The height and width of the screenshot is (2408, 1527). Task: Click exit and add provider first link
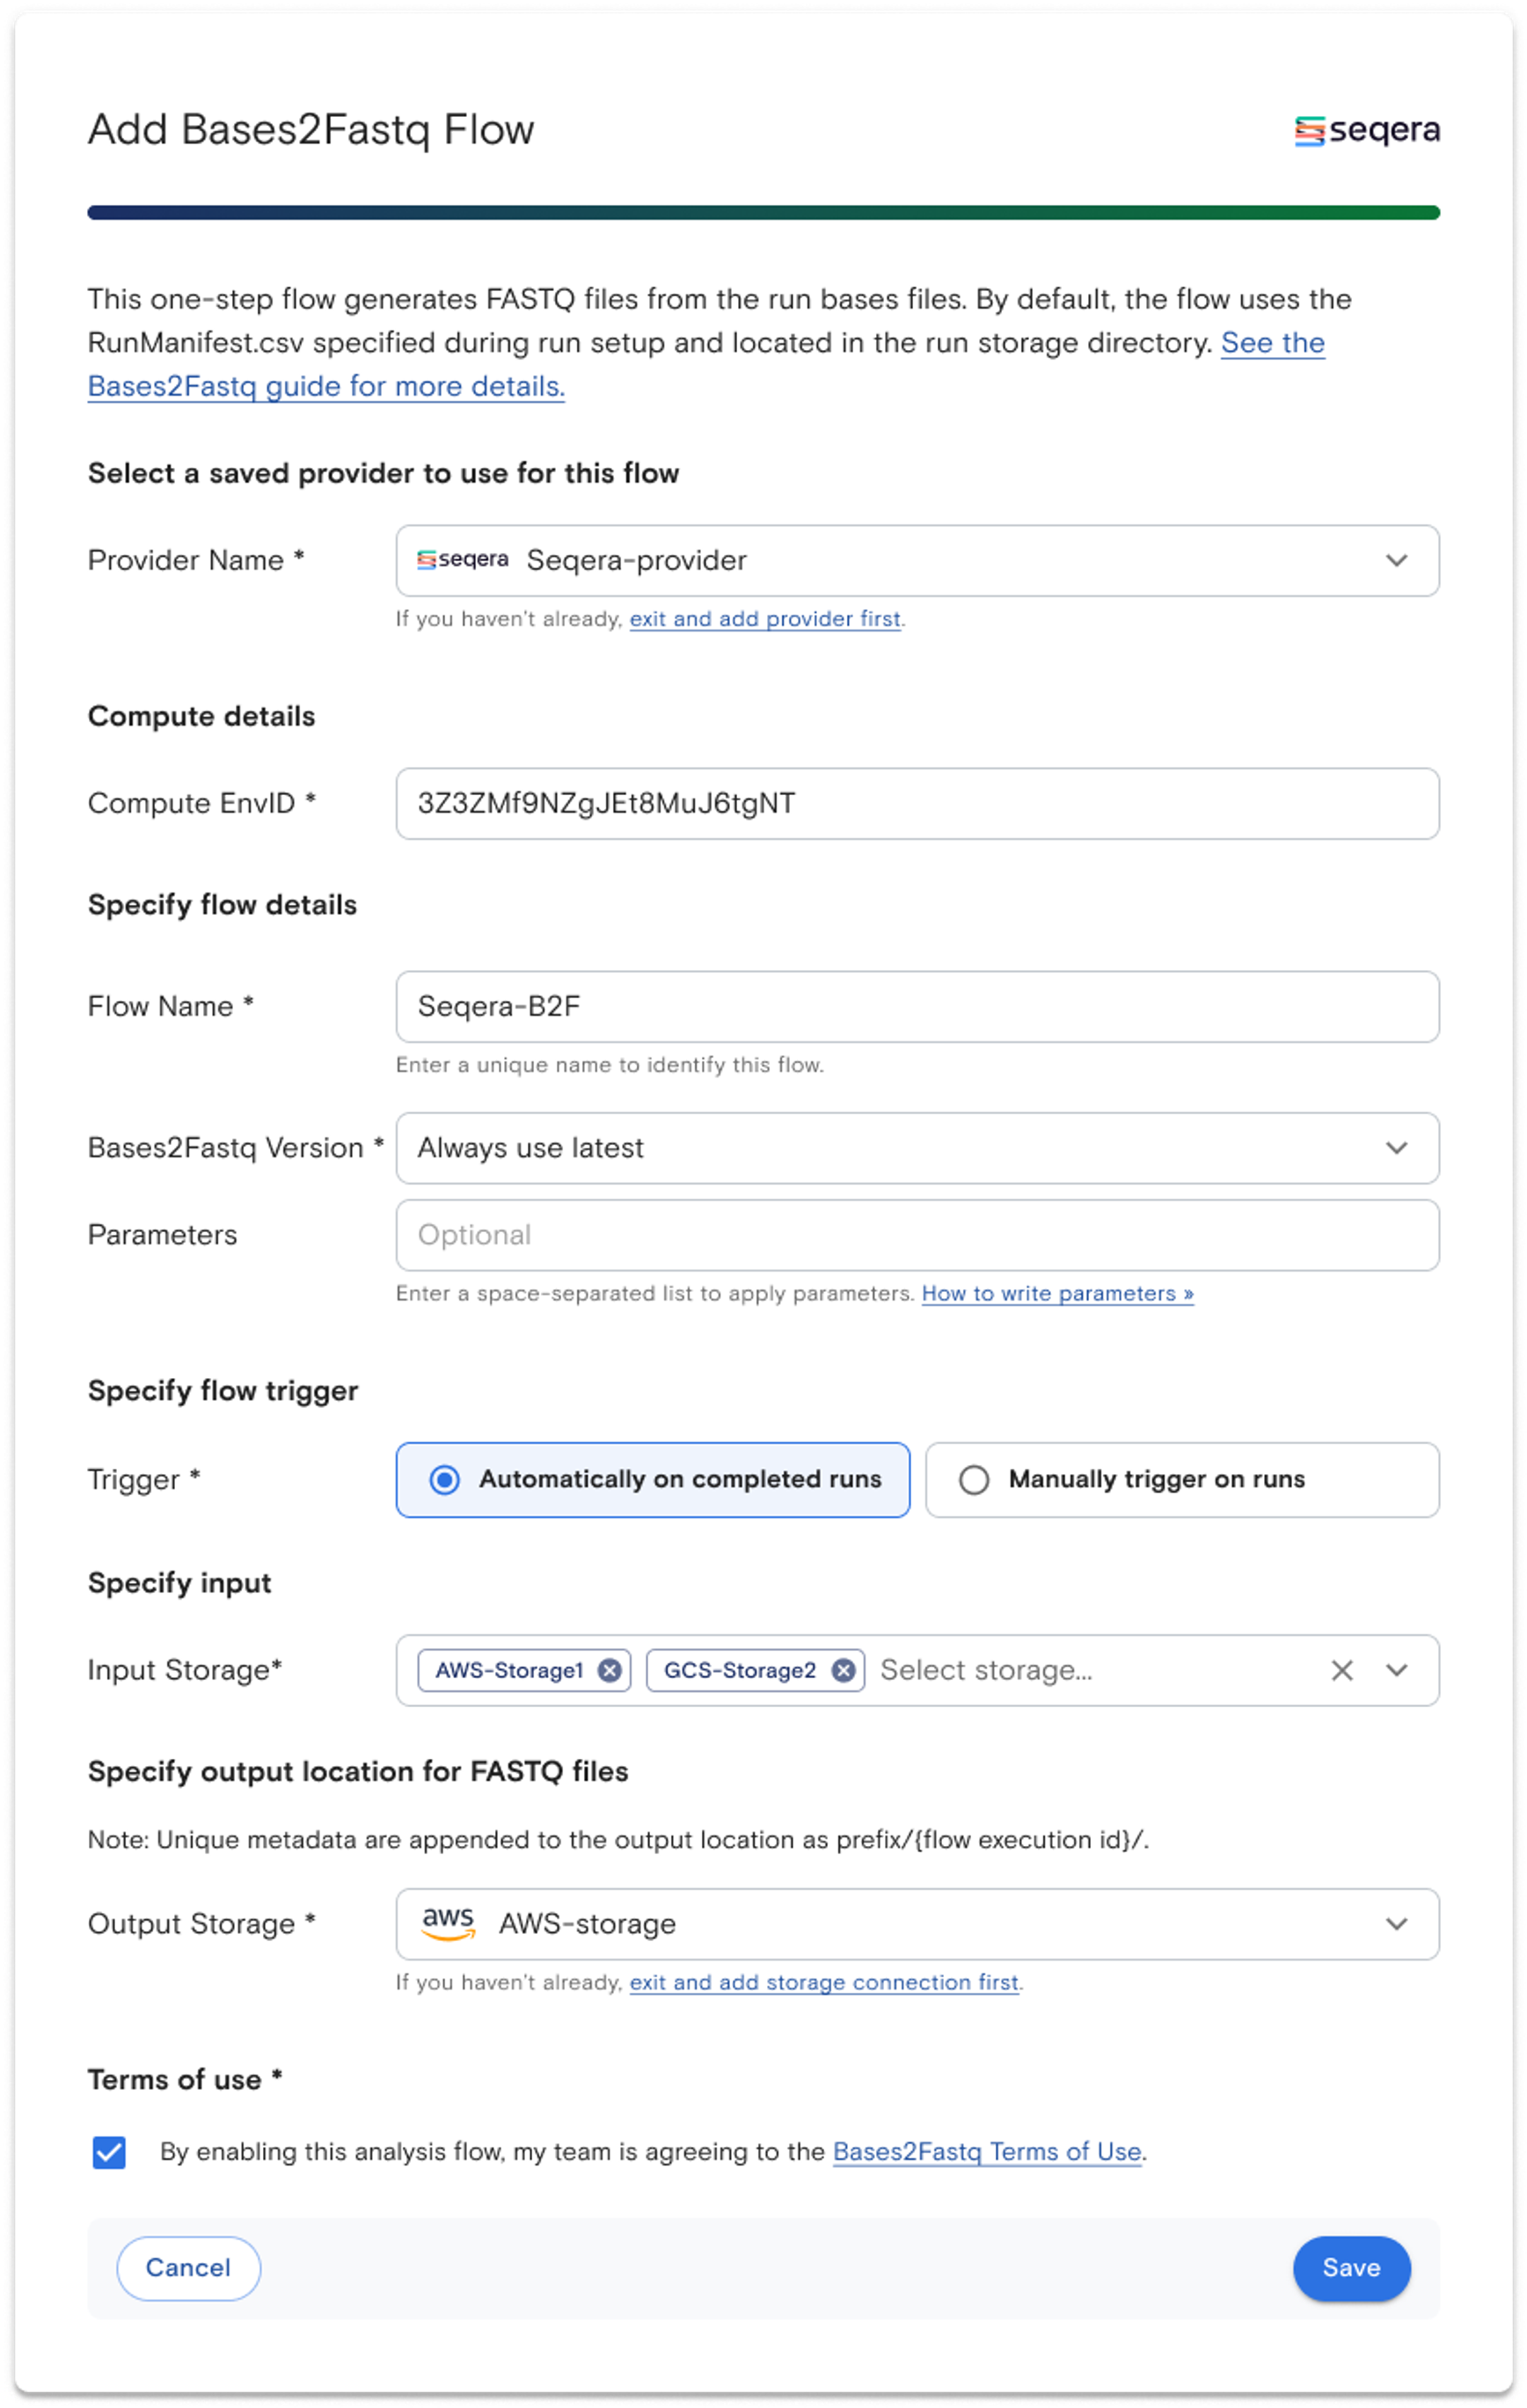[764, 619]
